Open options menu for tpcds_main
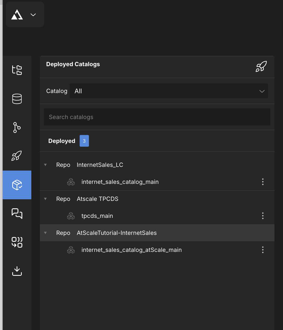 click(263, 216)
